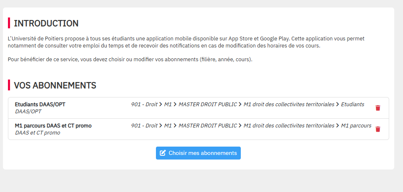Delete the M1 parcours DAAS et CT promo subscription
Screen dimensions: 403x192
[378, 129]
